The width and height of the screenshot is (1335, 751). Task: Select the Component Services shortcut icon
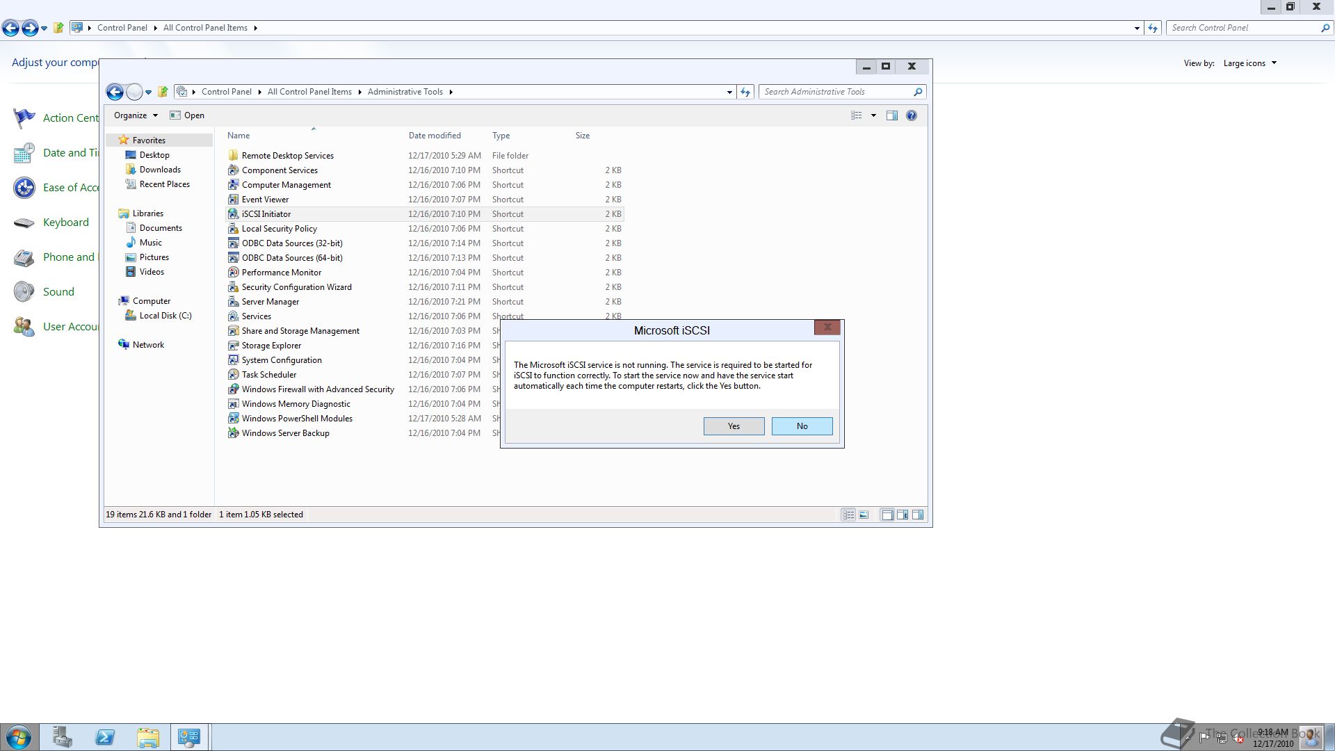pos(234,170)
